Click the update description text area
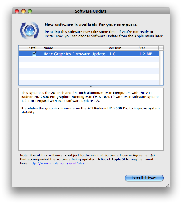The height and width of the screenshot is (204, 182). coord(91,119)
